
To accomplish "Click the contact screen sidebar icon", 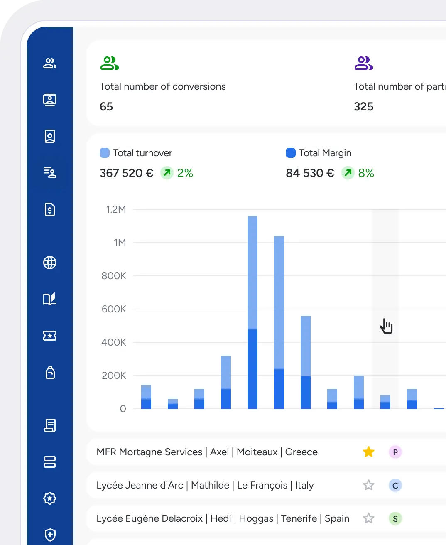I will pos(50,100).
